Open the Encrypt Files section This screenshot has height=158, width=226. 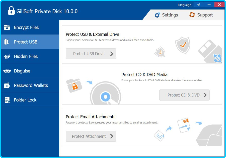(x=30, y=27)
